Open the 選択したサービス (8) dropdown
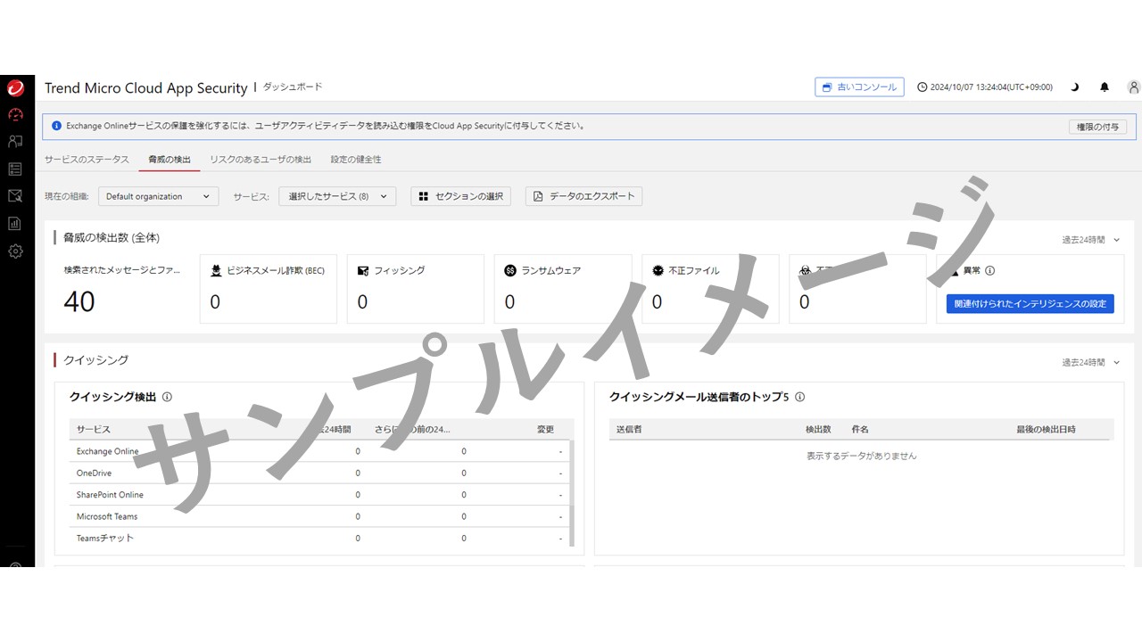 tap(337, 196)
